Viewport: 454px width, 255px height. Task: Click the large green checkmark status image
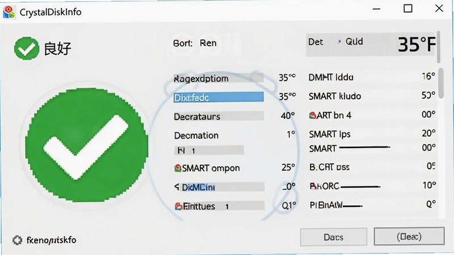(87, 145)
